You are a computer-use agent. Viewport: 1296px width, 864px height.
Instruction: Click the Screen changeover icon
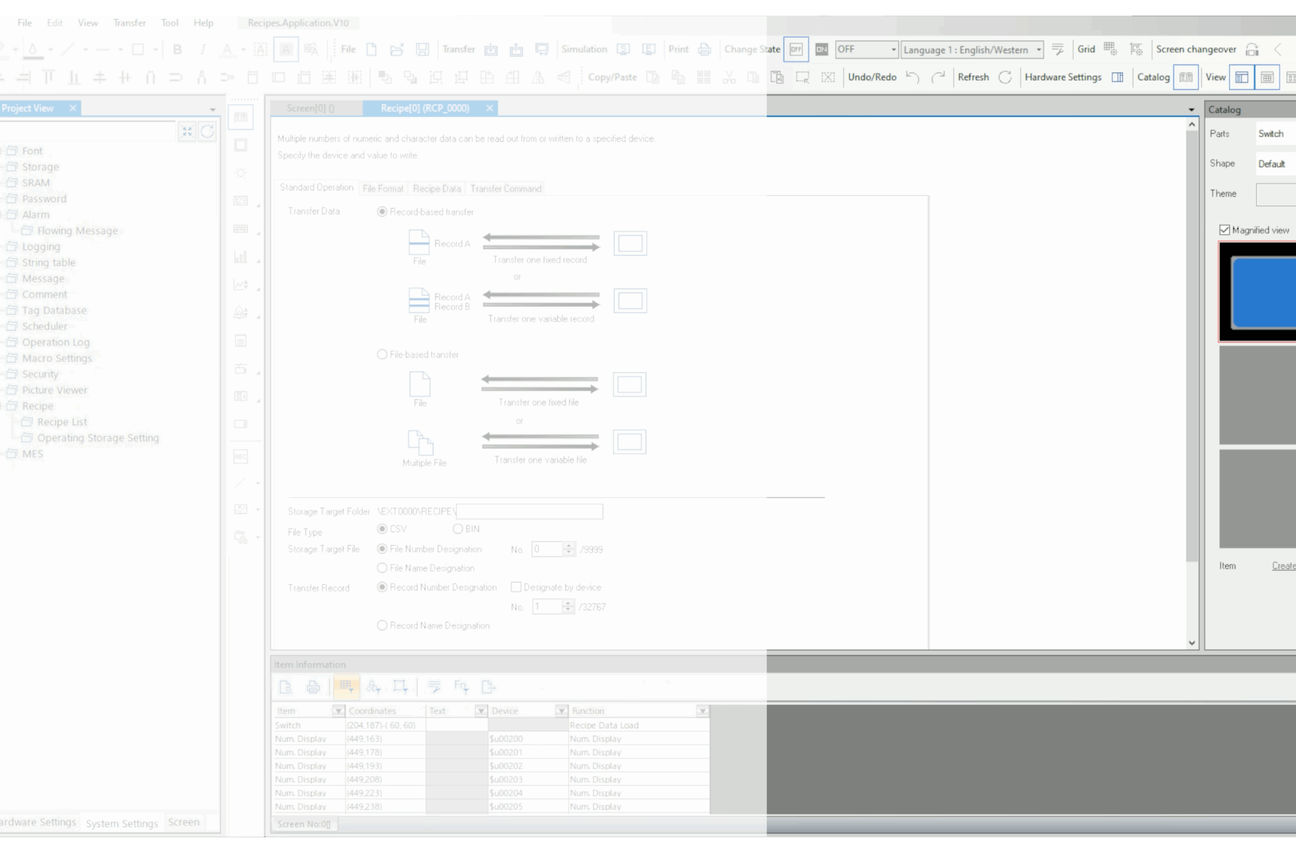1252,50
